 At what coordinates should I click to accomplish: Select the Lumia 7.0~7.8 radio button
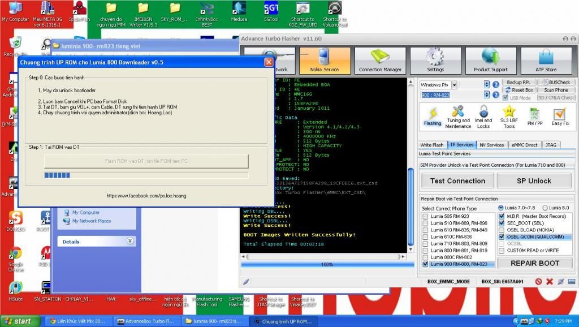(x=501, y=208)
